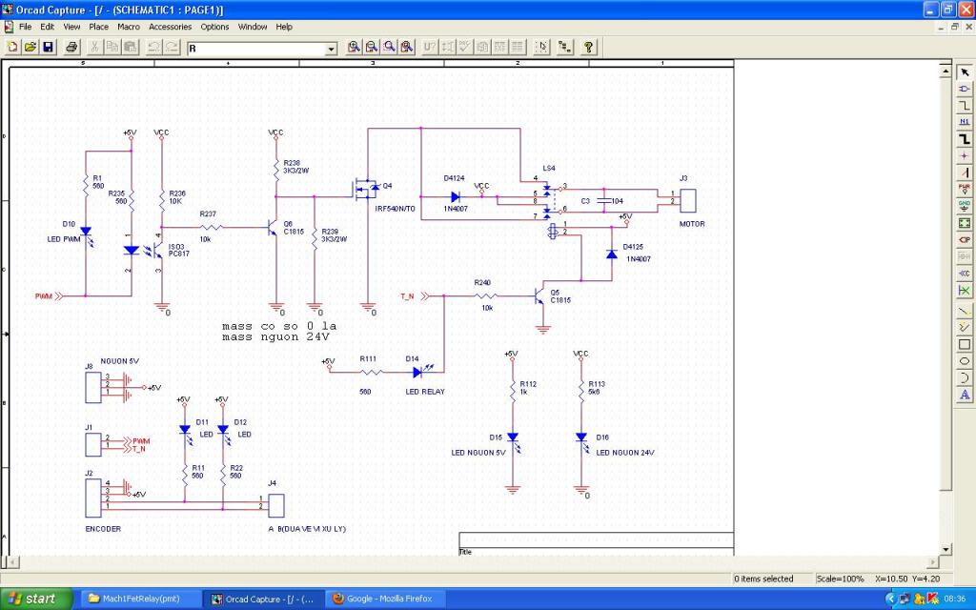Select the Place Rectangle tool

coord(965,344)
